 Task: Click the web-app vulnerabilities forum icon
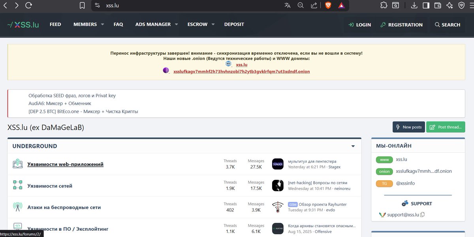(17, 164)
